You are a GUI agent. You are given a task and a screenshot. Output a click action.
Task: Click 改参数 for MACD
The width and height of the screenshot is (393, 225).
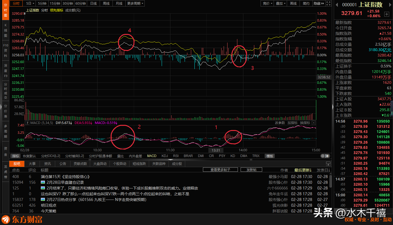point(280,123)
